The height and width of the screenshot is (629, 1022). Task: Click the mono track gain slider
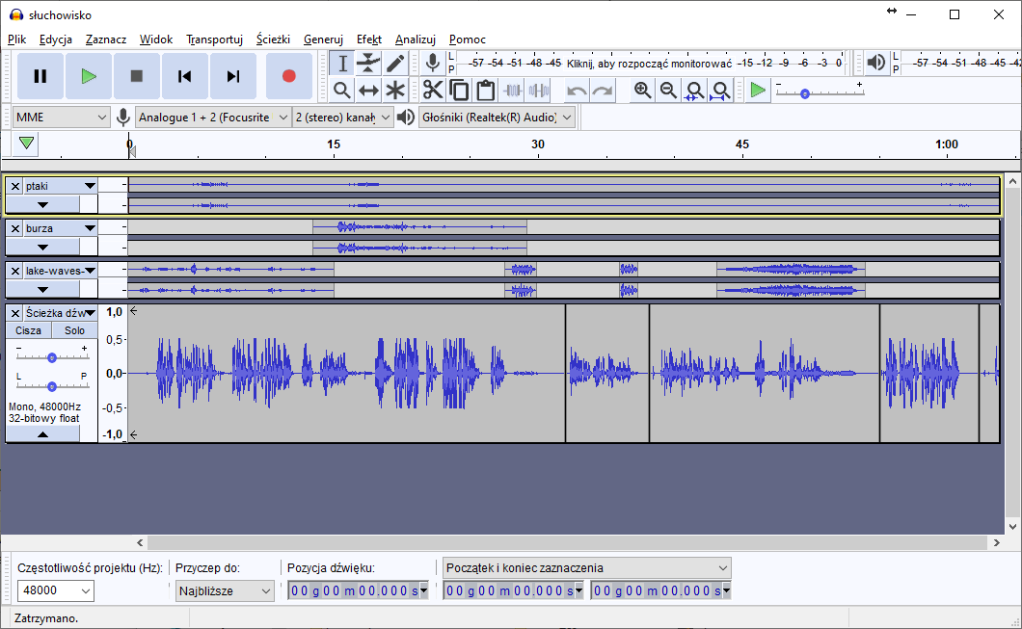coord(52,356)
